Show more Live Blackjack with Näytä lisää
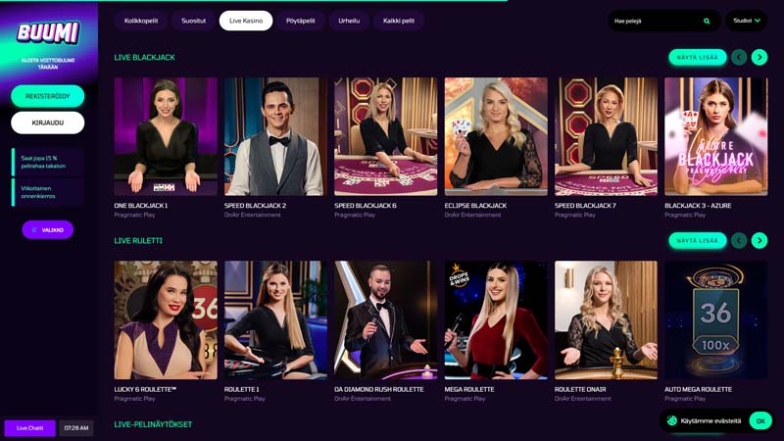The height and width of the screenshot is (441, 784). click(x=698, y=58)
